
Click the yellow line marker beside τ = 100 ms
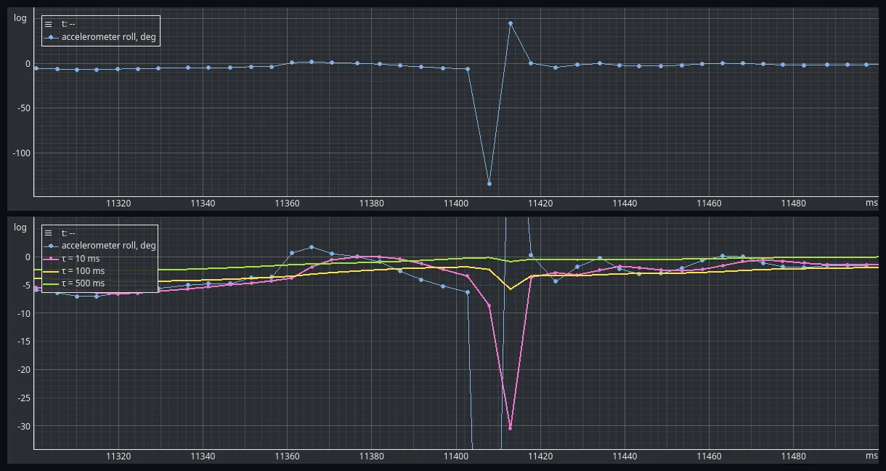(x=51, y=271)
